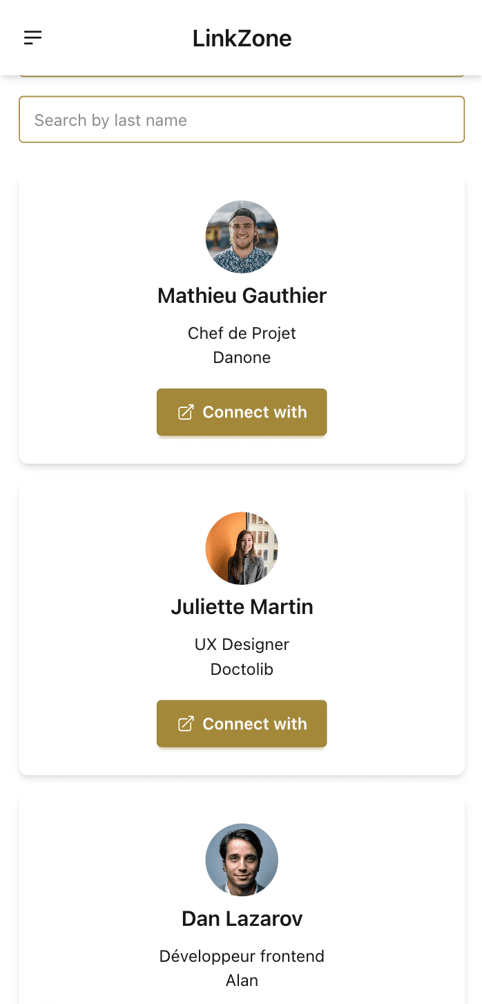Click the Chef de Projet job title
The image size is (482, 1004).
point(242,333)
